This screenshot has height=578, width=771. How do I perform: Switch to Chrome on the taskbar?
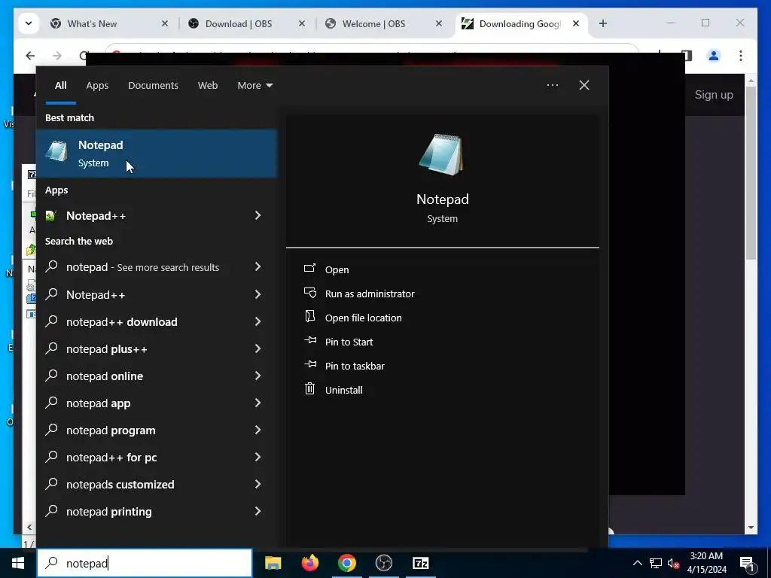346,563
